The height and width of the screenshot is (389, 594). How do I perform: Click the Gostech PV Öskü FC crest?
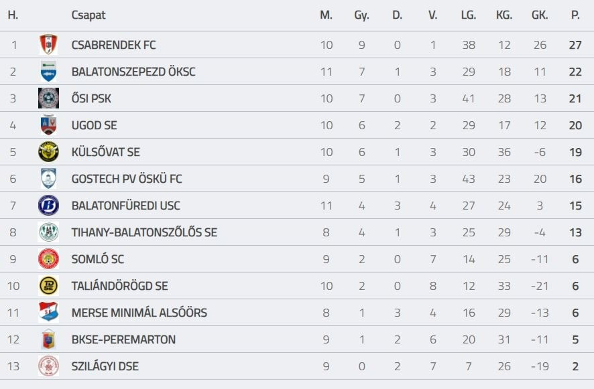48,179
